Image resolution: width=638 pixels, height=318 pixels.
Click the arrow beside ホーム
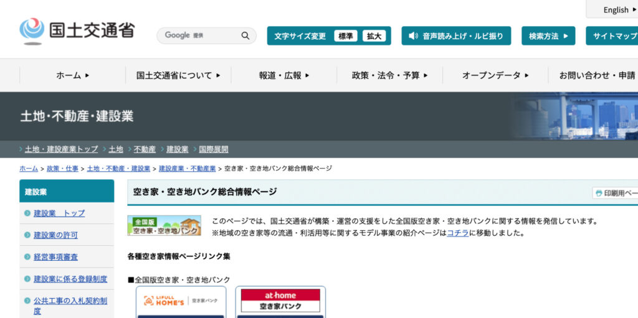pos(87,75)
